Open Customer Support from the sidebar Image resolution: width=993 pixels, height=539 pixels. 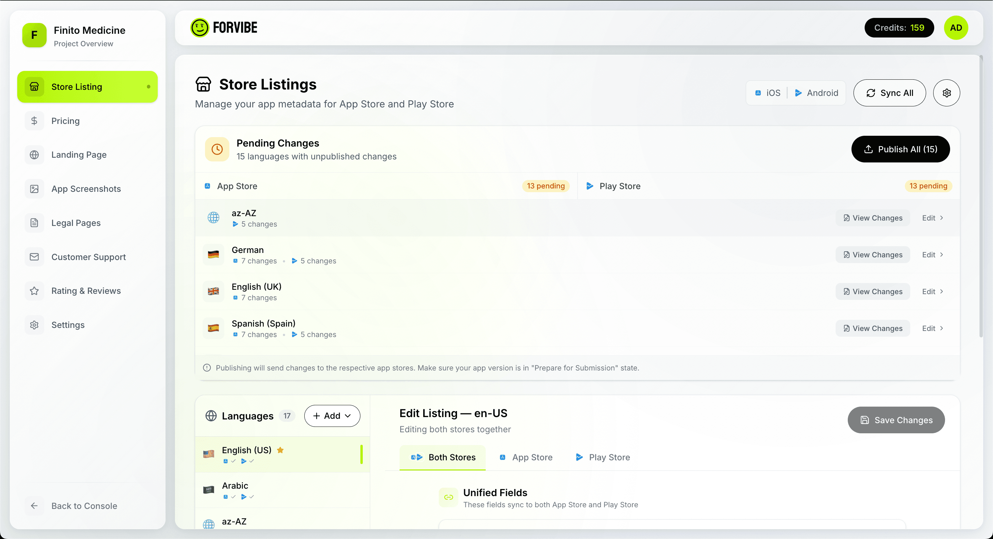pyautogui.click(x=88, y=257)
